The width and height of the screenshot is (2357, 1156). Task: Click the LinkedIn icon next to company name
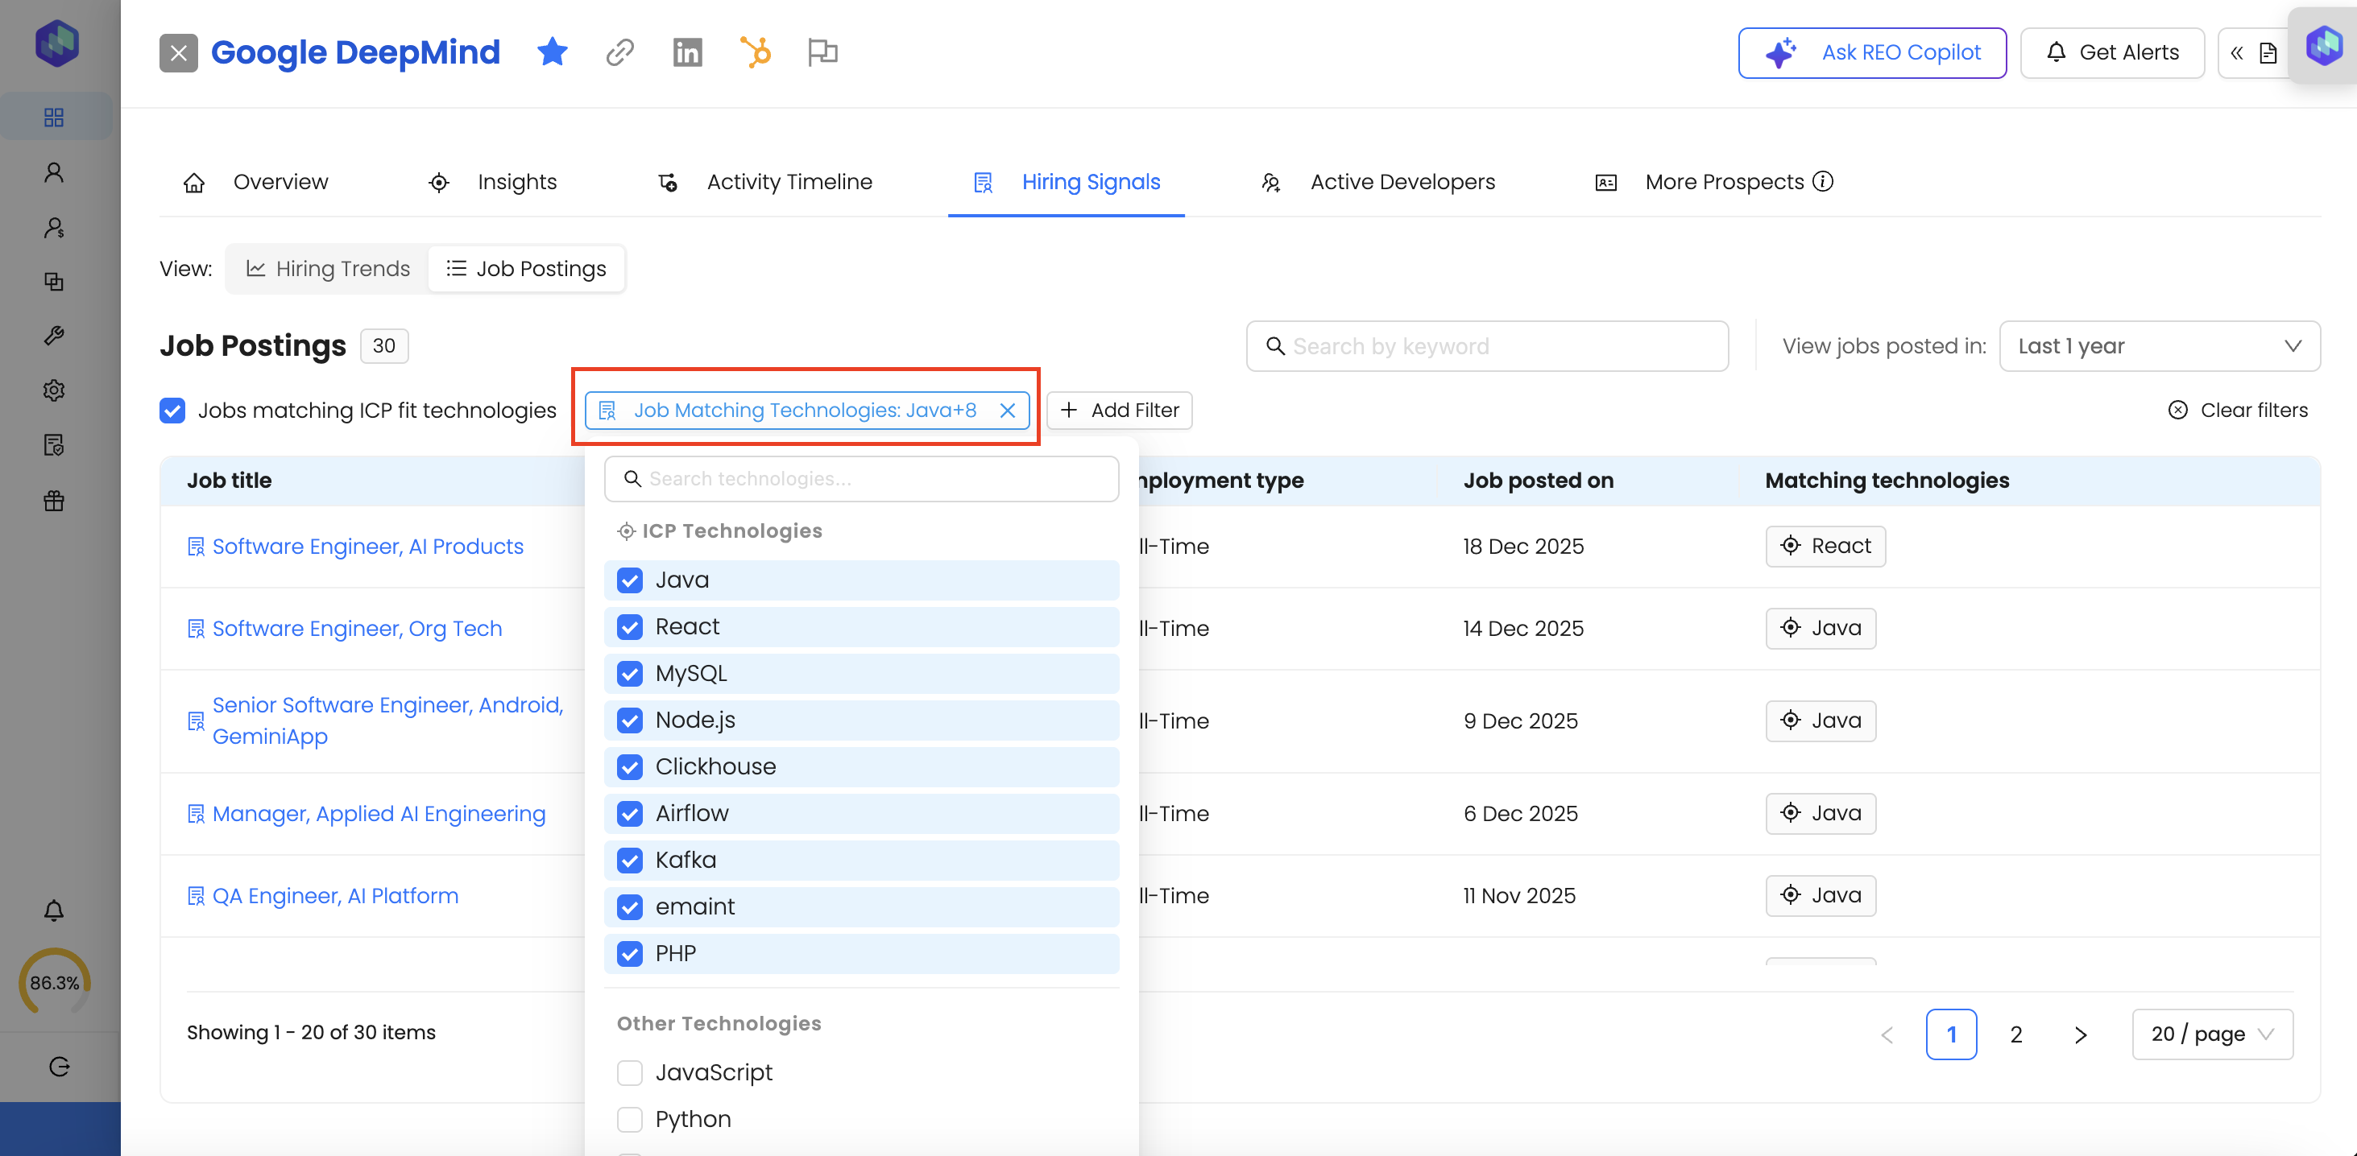pyautogui.click(x=687, y=52)
